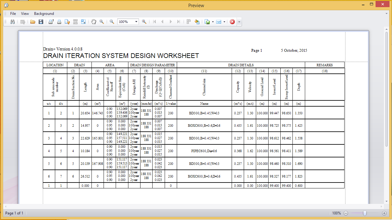Click the 'DRAIN DETAILS' header cell
The image size is (392, 220).
(241, 65)
